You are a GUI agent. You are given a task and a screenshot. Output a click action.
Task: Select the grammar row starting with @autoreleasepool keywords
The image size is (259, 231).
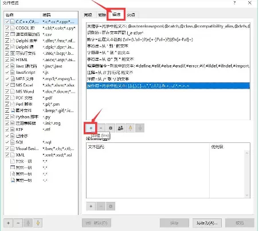pos(168,26)
